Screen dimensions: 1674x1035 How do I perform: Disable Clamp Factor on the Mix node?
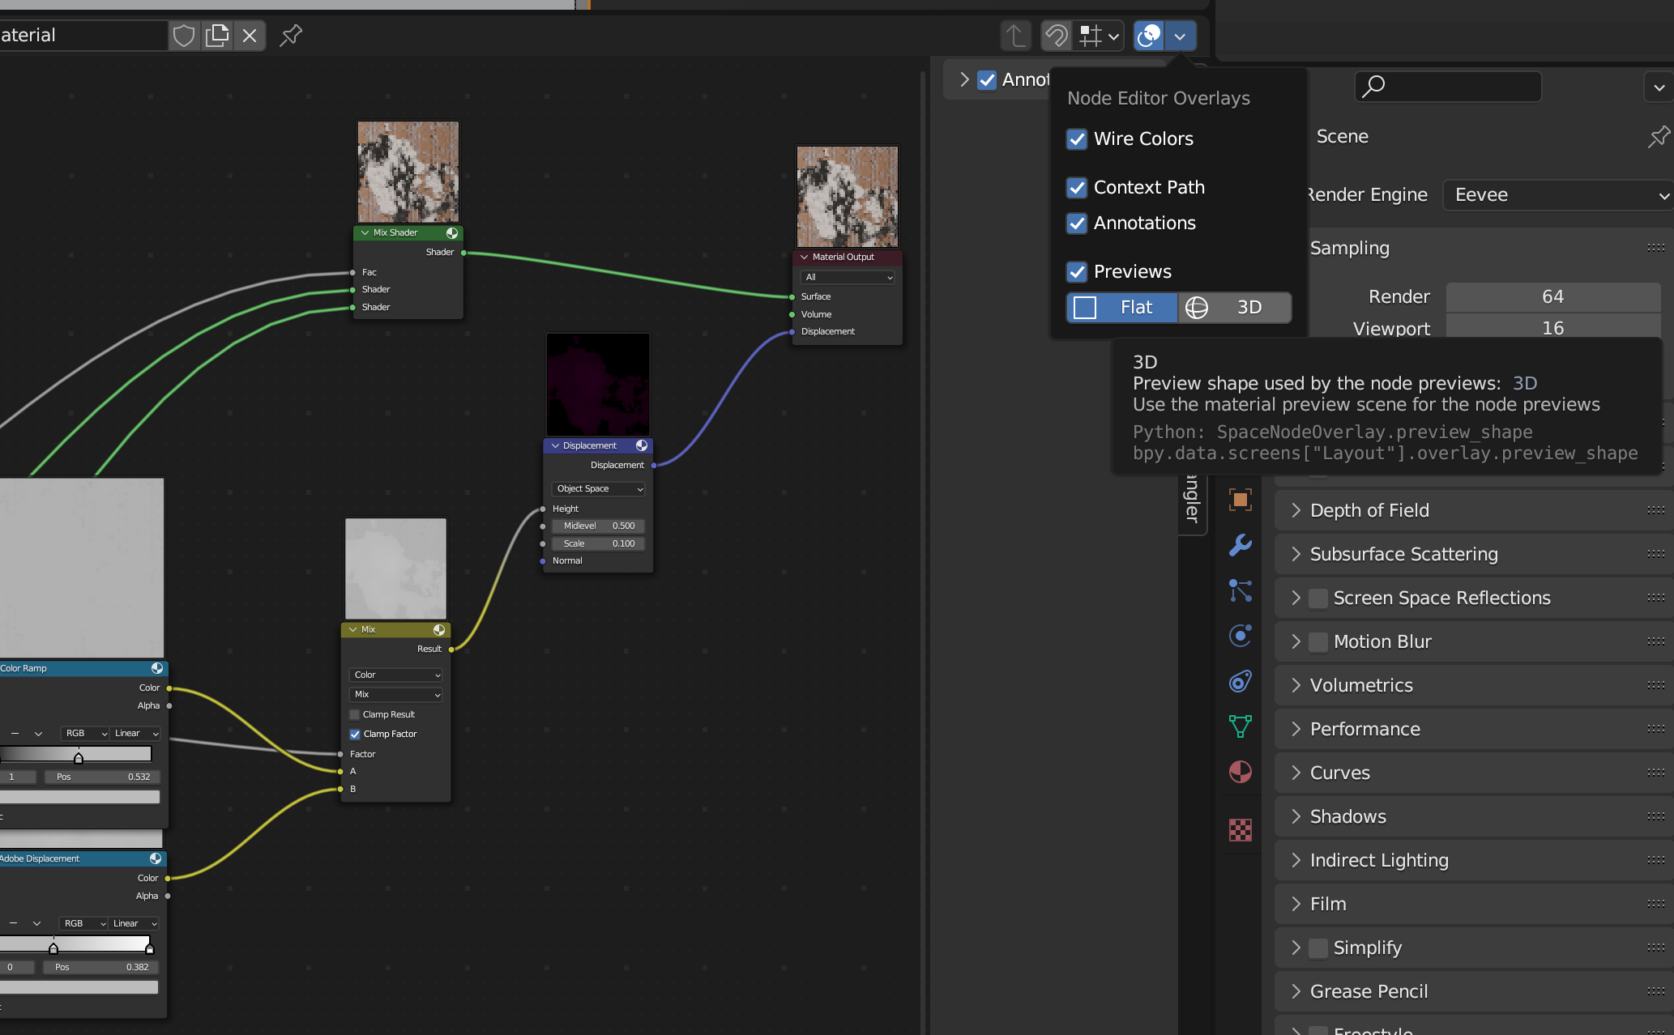tap(355, 735)
